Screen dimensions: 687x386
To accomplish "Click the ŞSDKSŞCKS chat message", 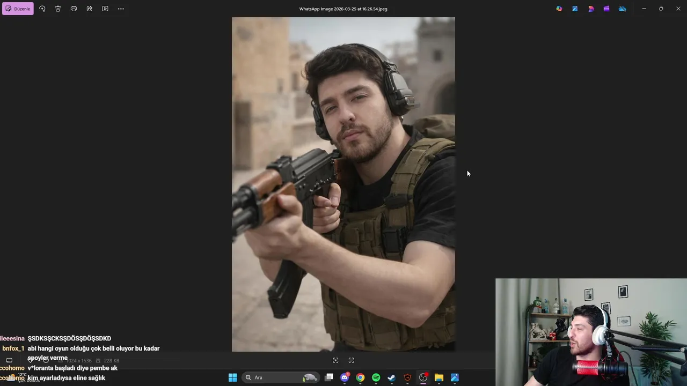I will tap(69, 338).
